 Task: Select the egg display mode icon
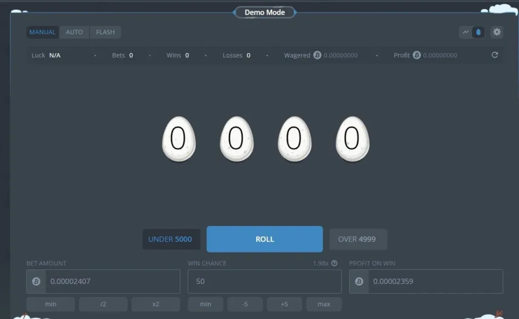479,32
